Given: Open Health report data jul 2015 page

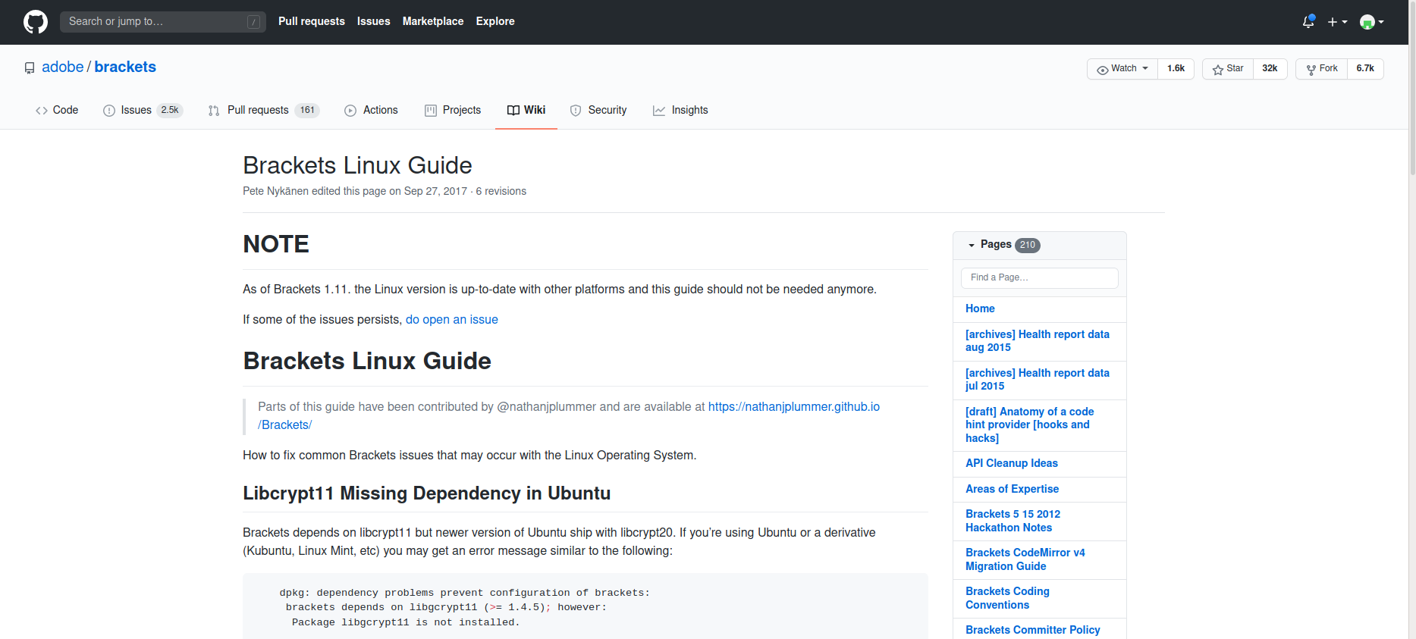Looking at the screenshot, I should point(1038,380).
